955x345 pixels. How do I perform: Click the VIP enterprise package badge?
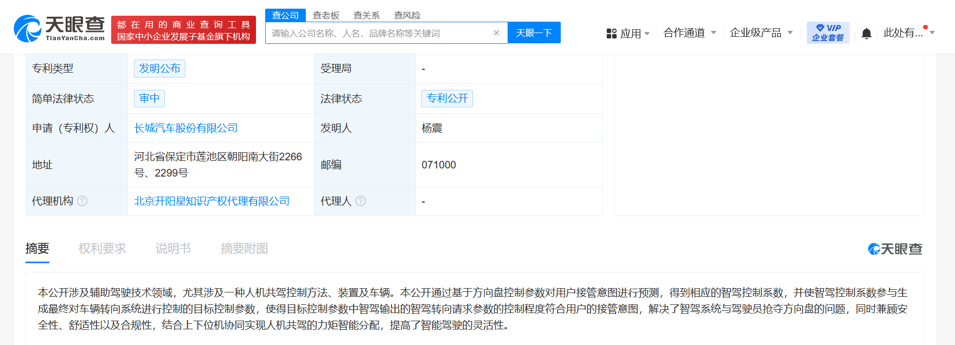pos(828,32)
